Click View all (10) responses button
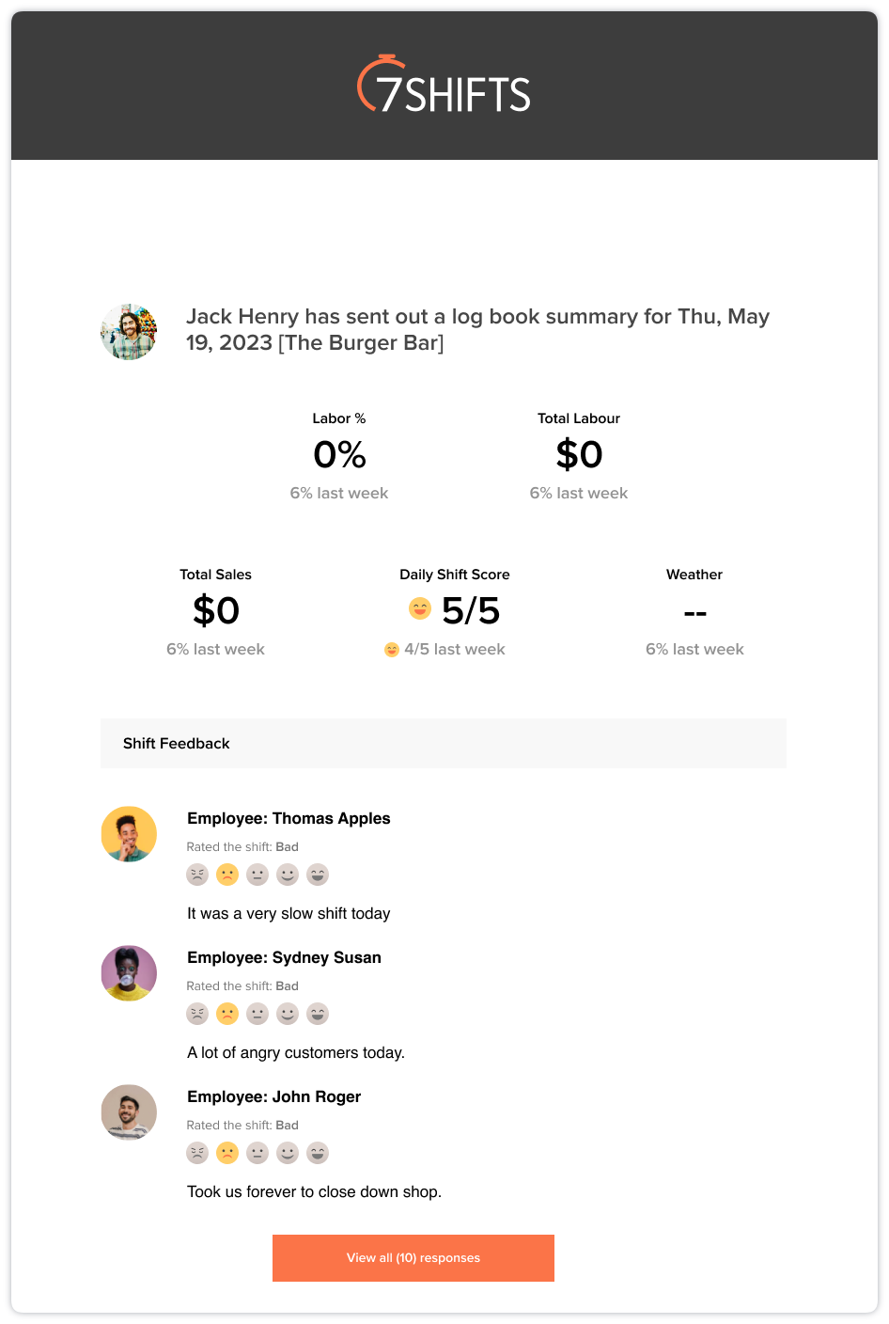The height and width of the screenshot is (1324, 889). click(x=413, y=1258)
